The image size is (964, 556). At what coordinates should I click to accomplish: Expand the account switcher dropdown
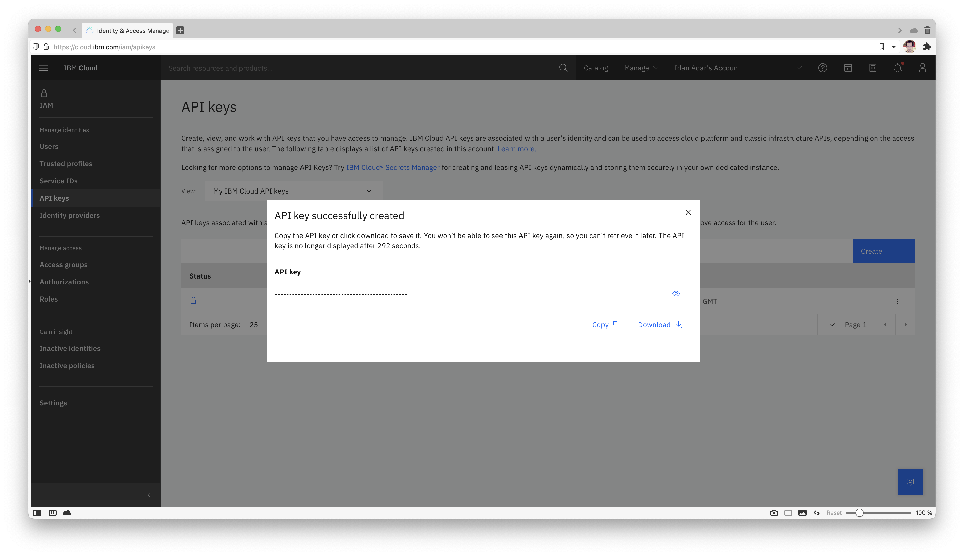click(799, 68)
